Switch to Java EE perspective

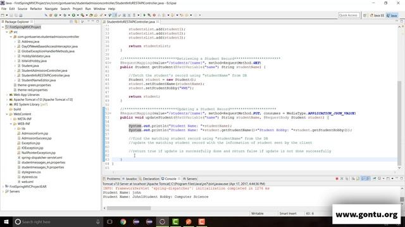[x=377, y=15]
